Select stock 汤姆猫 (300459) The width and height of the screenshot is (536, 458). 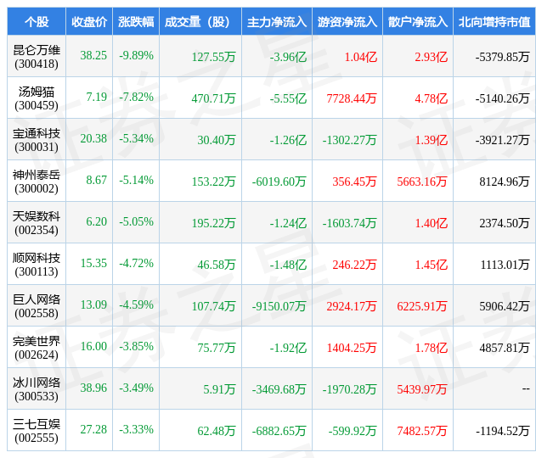coord(37,98)
